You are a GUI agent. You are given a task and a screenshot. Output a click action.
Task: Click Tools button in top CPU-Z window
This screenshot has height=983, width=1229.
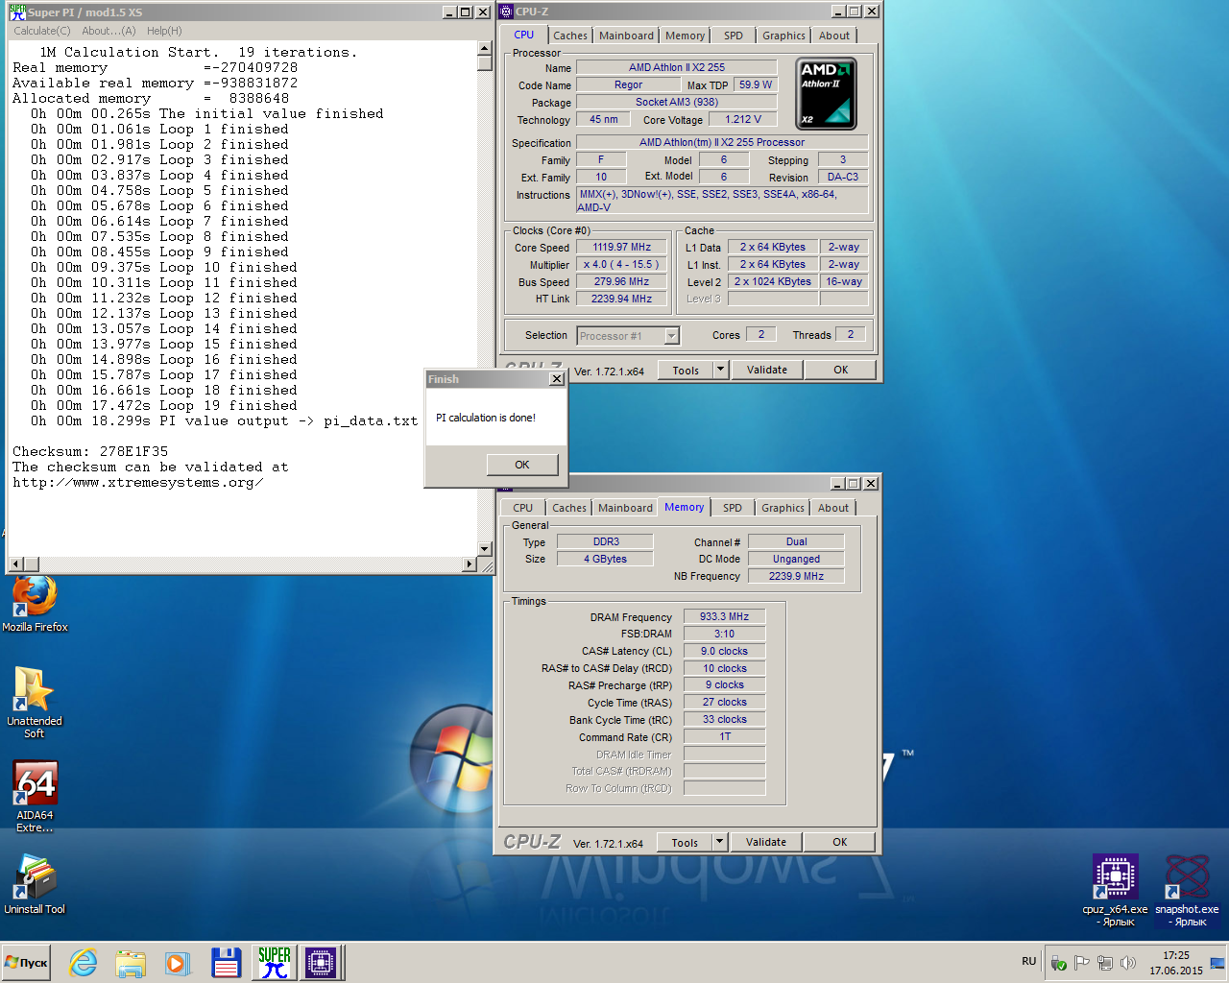[686, 370]
